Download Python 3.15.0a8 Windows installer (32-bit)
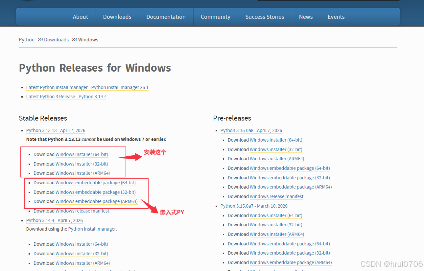The width and height of the screenshot is (424, 271). point(276,149)
